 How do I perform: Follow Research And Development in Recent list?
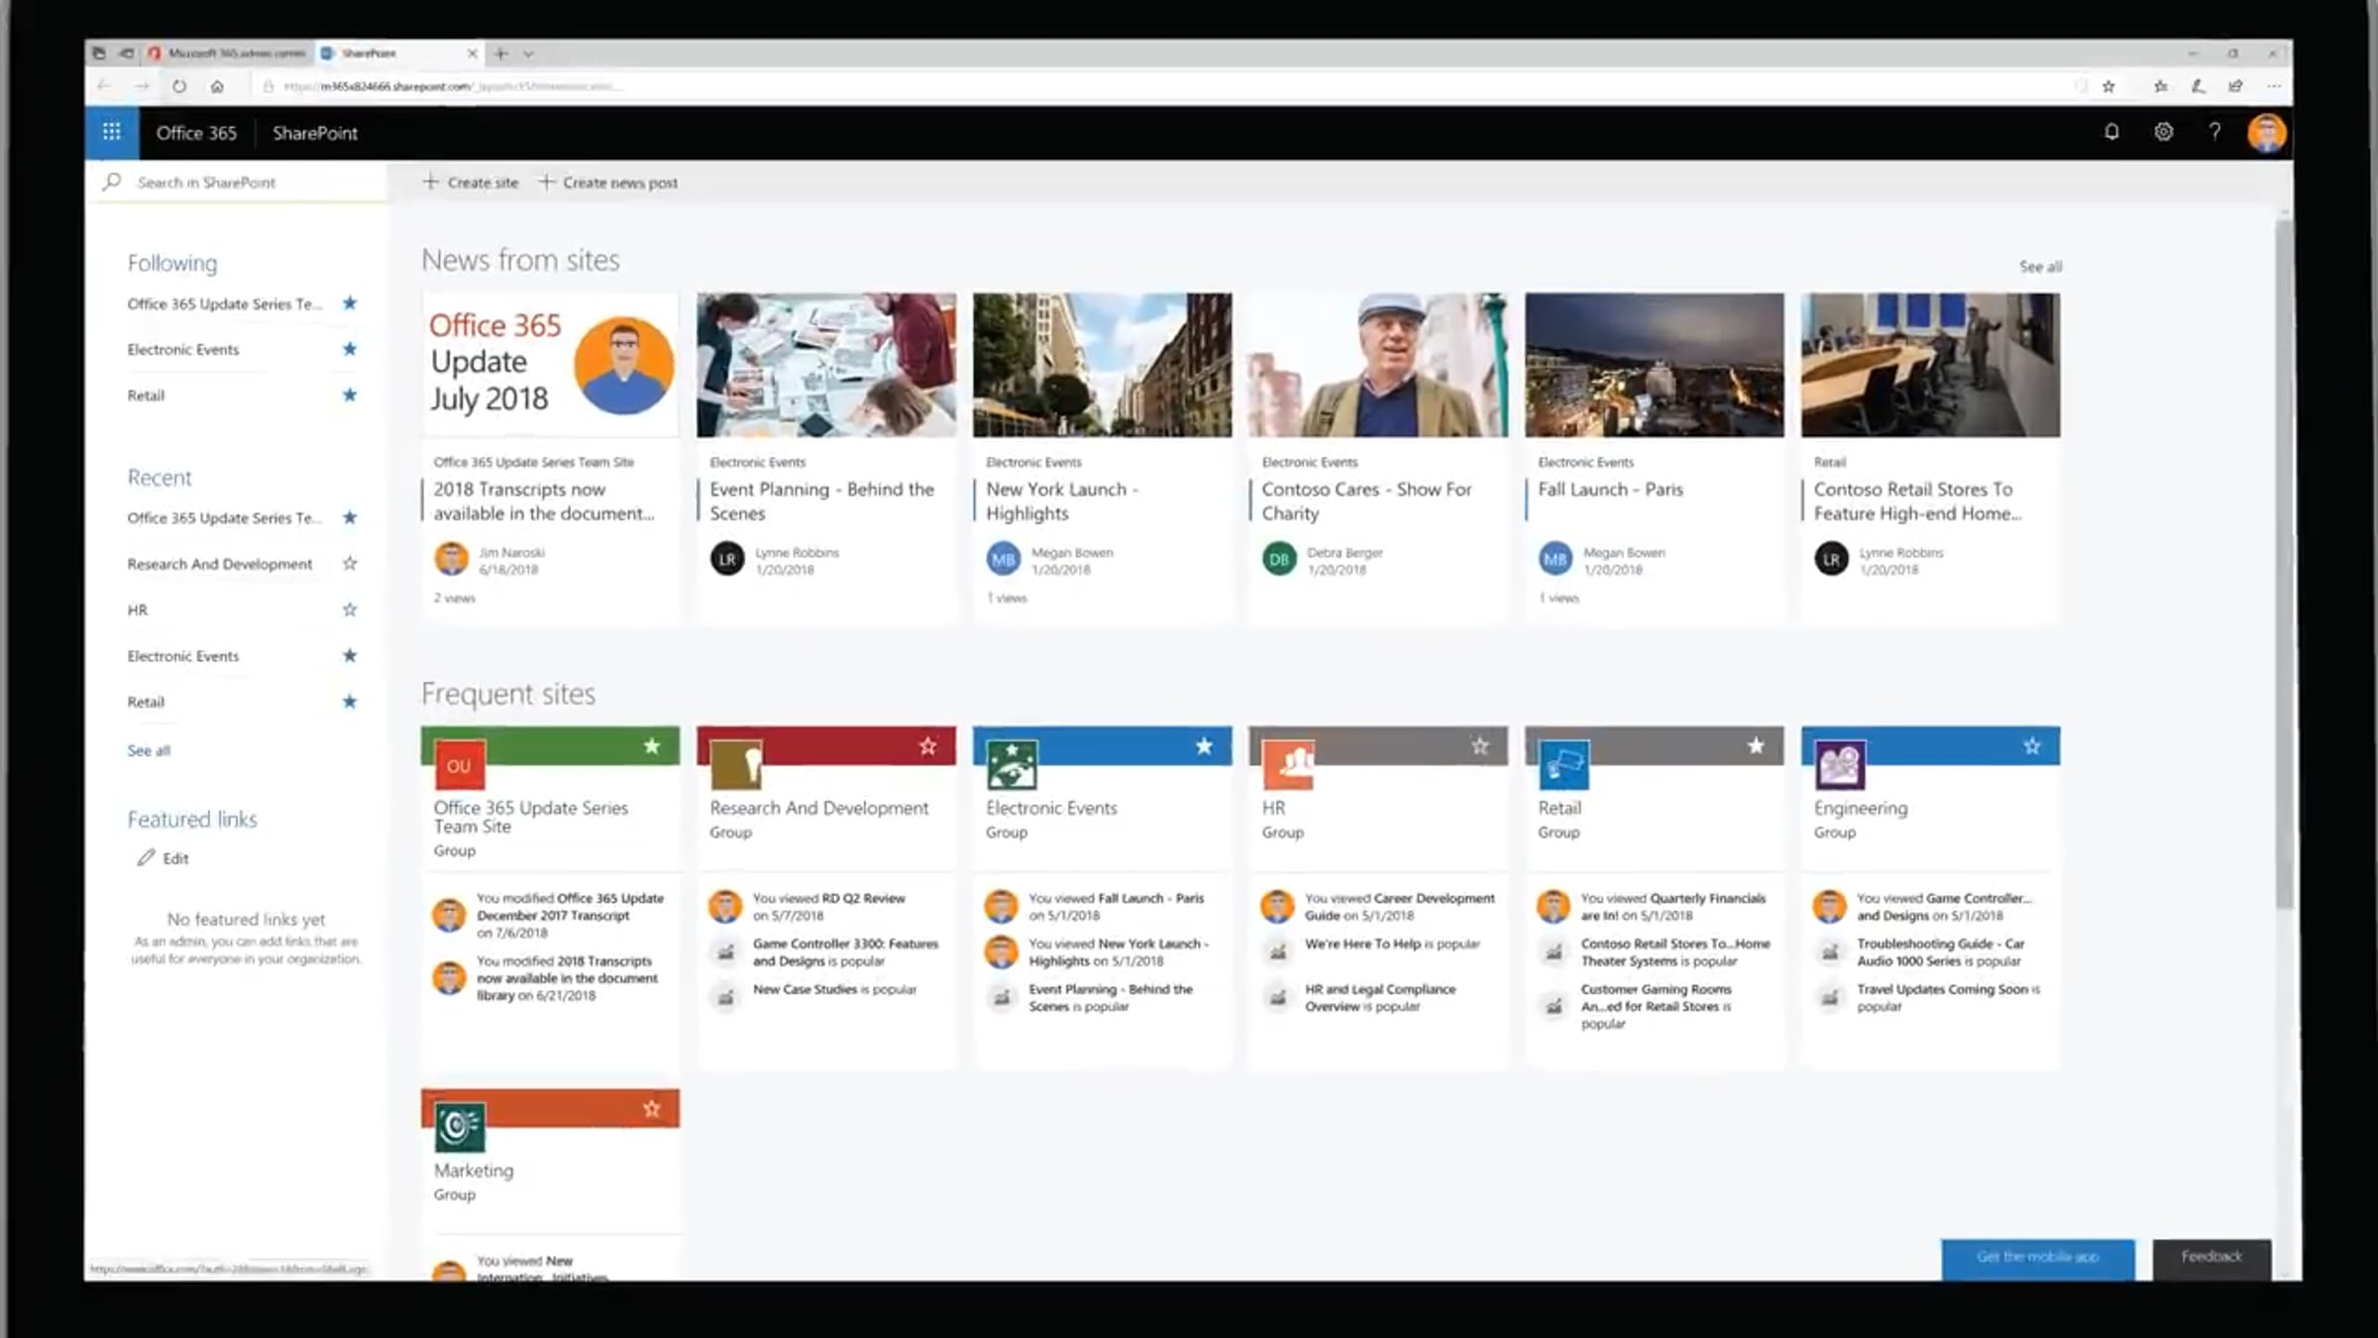350,563
